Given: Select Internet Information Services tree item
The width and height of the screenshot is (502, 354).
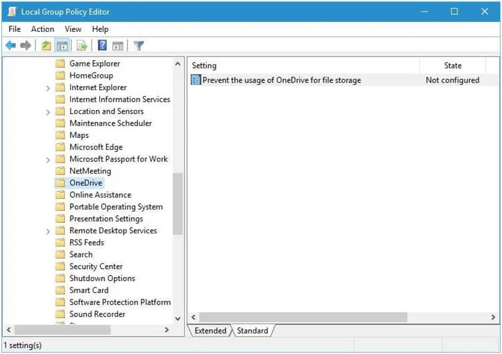Looking at the screenshot, I should click(x=120, y=99).
